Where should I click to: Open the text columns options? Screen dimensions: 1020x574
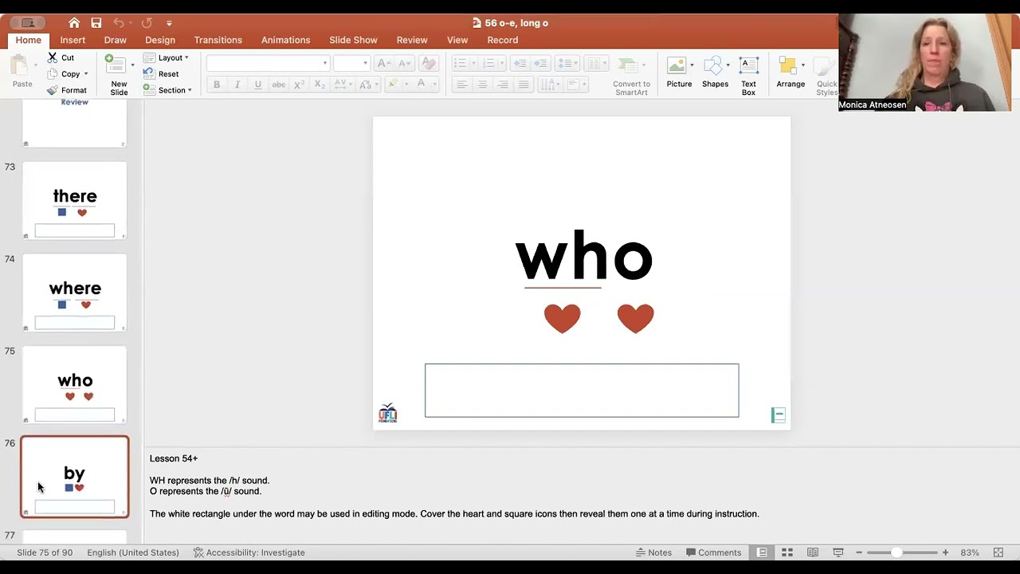click(x=595, y=64)
